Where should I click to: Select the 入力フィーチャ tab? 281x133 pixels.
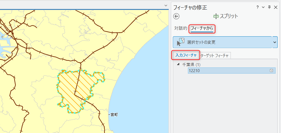tap(186, 55)
